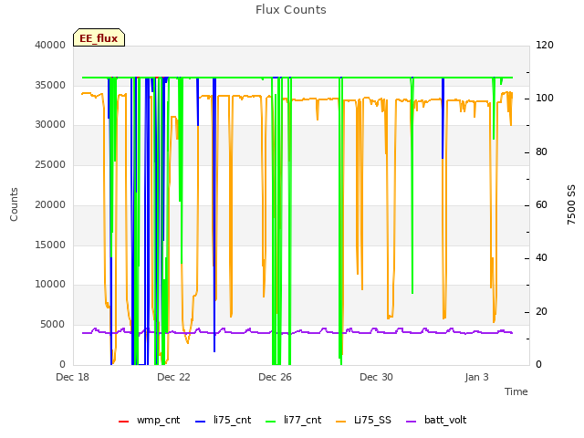Viewport: 584px width, 438px height.
Task: Toggle the li75_cnt legend entry
Action: coord(223,420)
